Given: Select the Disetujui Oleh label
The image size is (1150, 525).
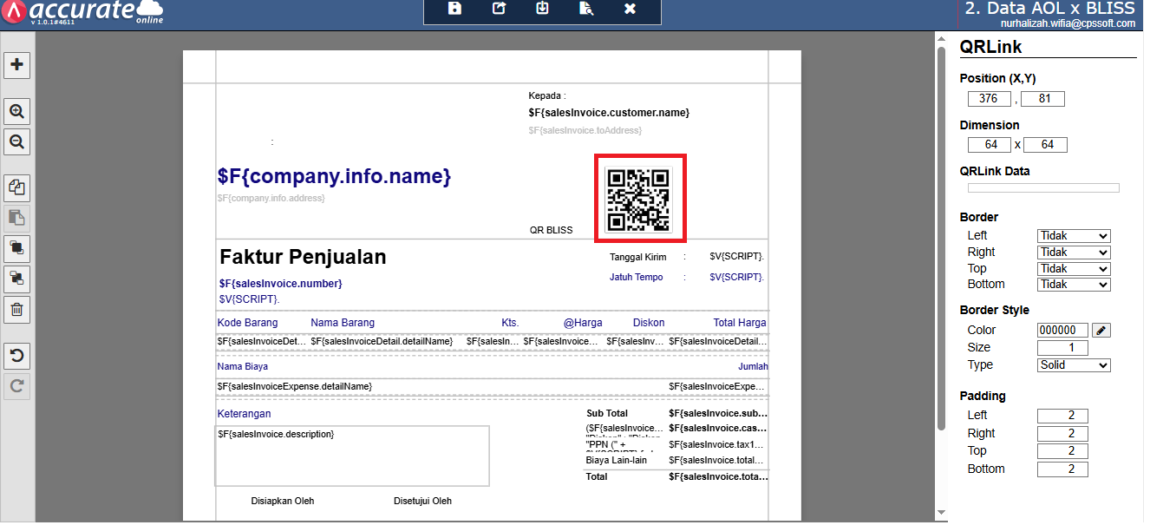Looking at the screenshot, I should (422, 502).
